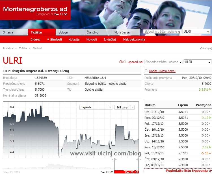This screenshot has width=212, height=174.
Task: Open the Uporedi sa ULRI symbol dropdown
Action: tap(197, 62)
